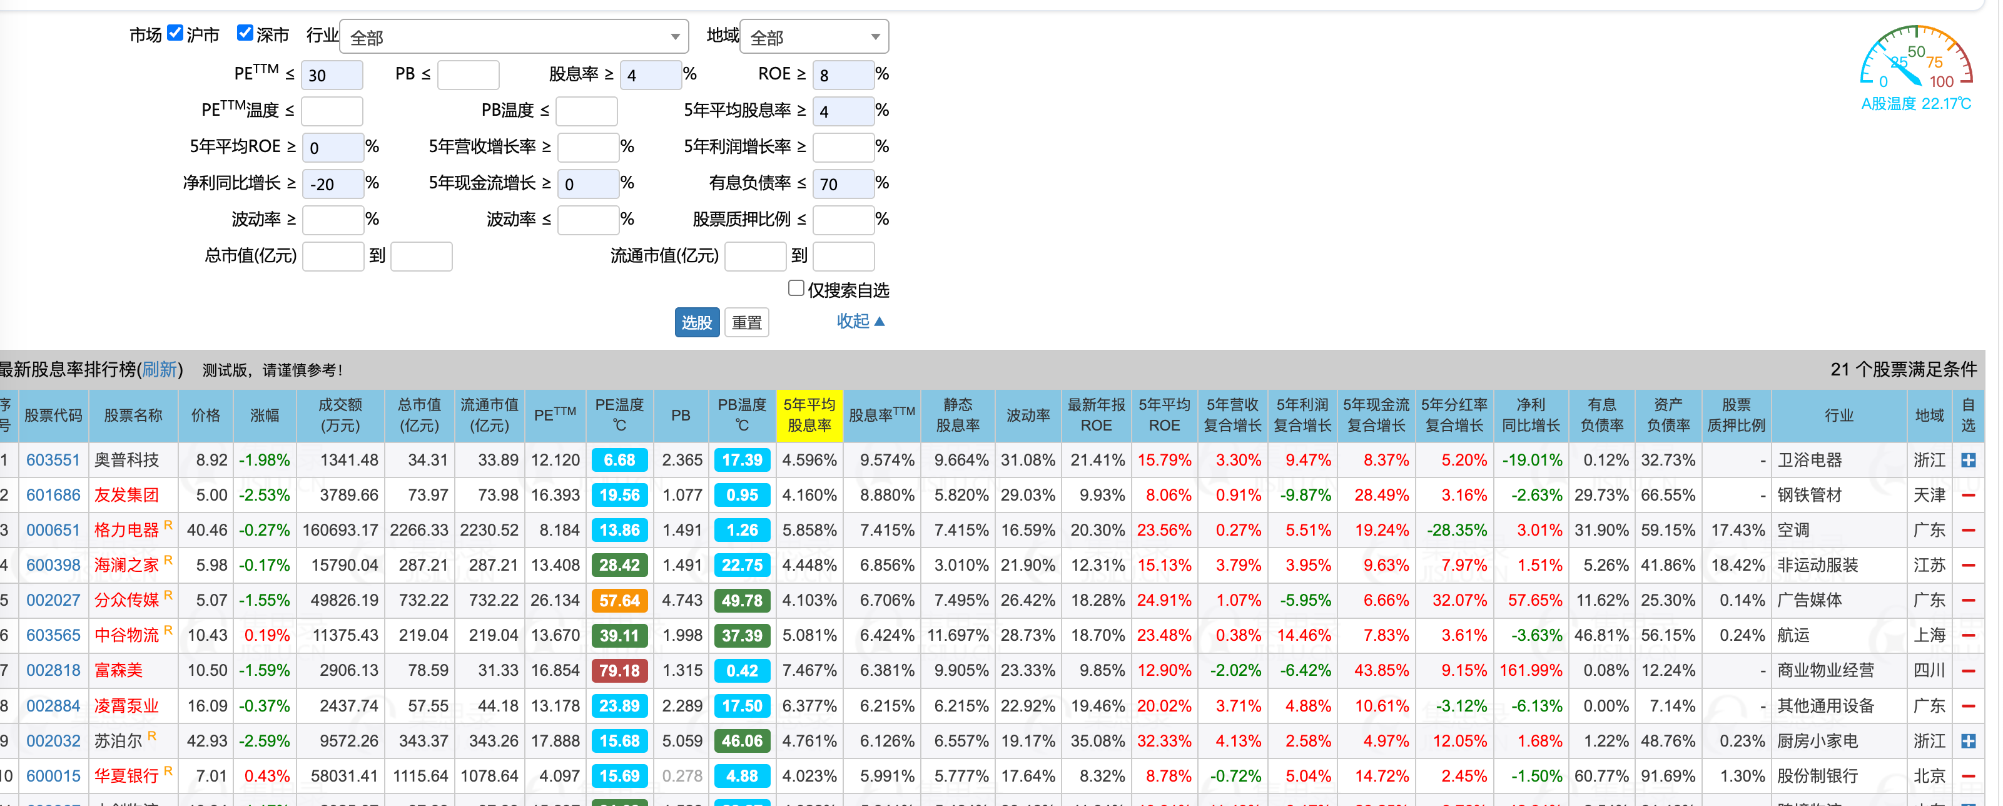Click stock name 海澜之家
2003x806 pixels.
(x=127, y=566)
